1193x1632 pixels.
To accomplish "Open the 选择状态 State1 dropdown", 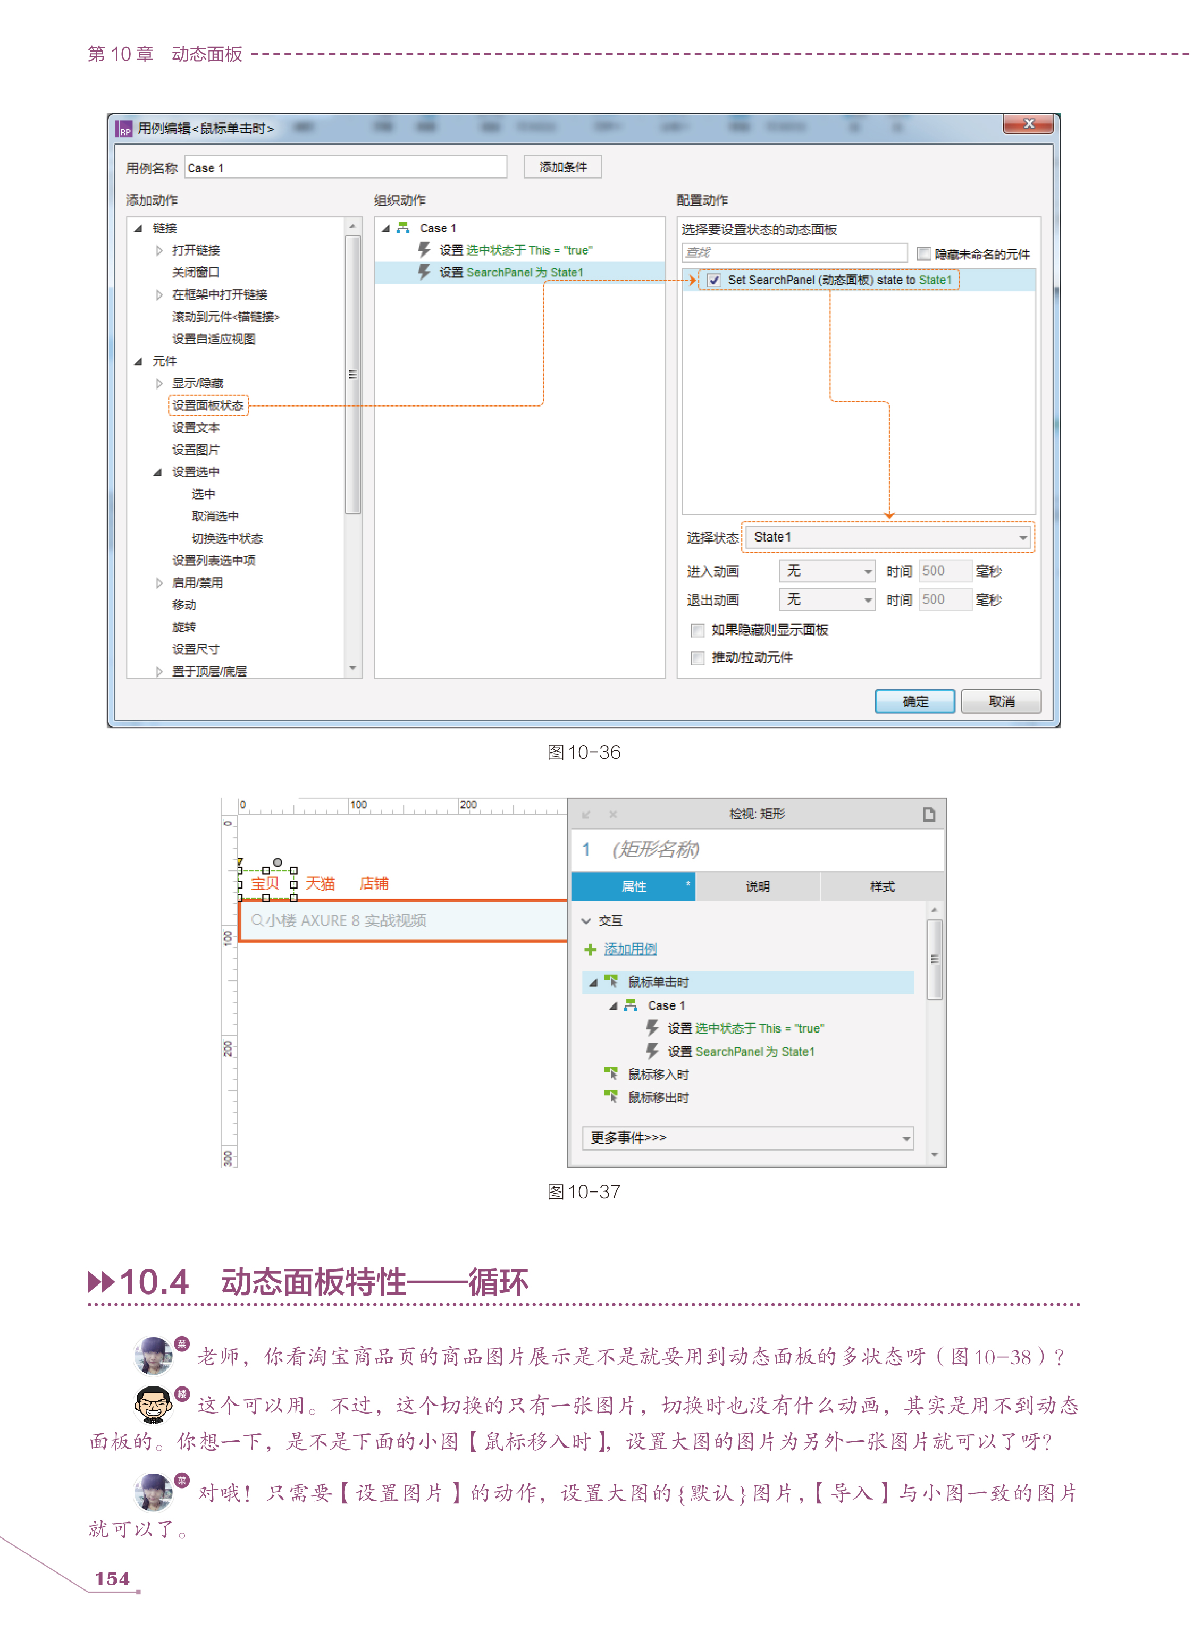I will [x=888, y=537].
